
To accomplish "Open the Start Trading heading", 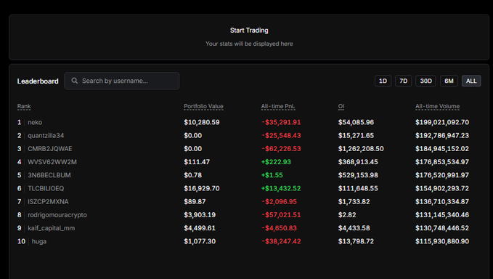I will coord(249,31).
